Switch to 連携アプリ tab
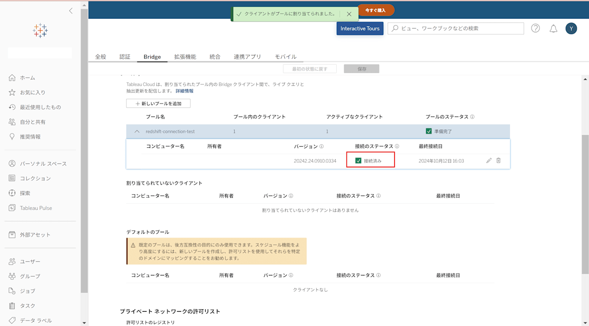This screenshot has height=326, width=589. pyautogui.click(x=247, y=56)
